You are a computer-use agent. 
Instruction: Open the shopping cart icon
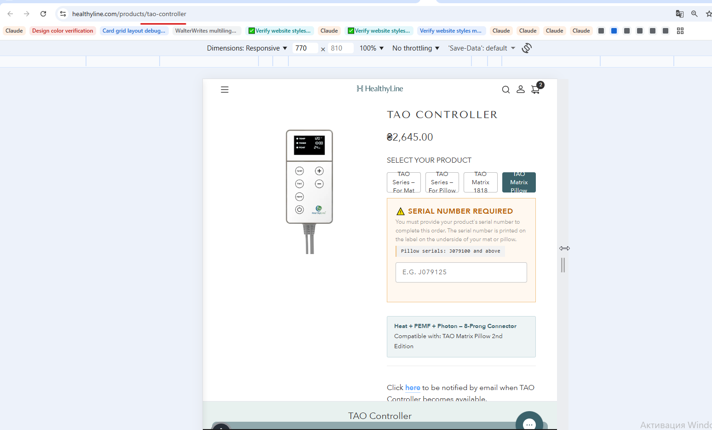[535, 90]
